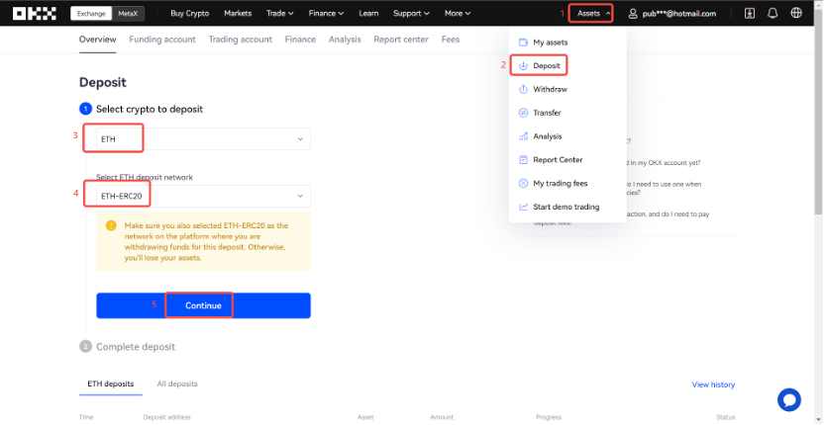The width and height of the screenshot is (824, 425).
Task: Expand the Finance menu in top bar
Action: coord(326,13)
